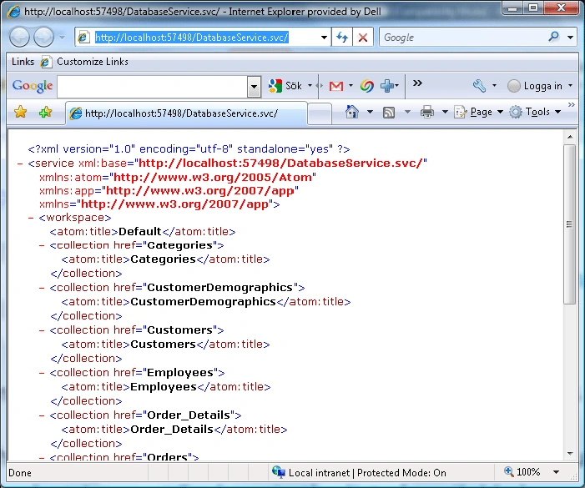This screenshot has width=585, height=488.
Task: Click the Google toolbar search field
Action: [x=152, y=87]
